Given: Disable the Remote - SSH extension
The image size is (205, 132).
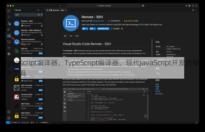Looking at the screenshot, I should tap(84, 29).
